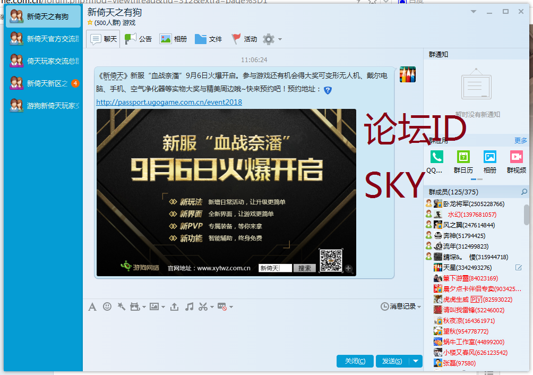The width and height of the screenshot is (533, 375).
Task: Open the emoji picker
Action: (107, 306)
